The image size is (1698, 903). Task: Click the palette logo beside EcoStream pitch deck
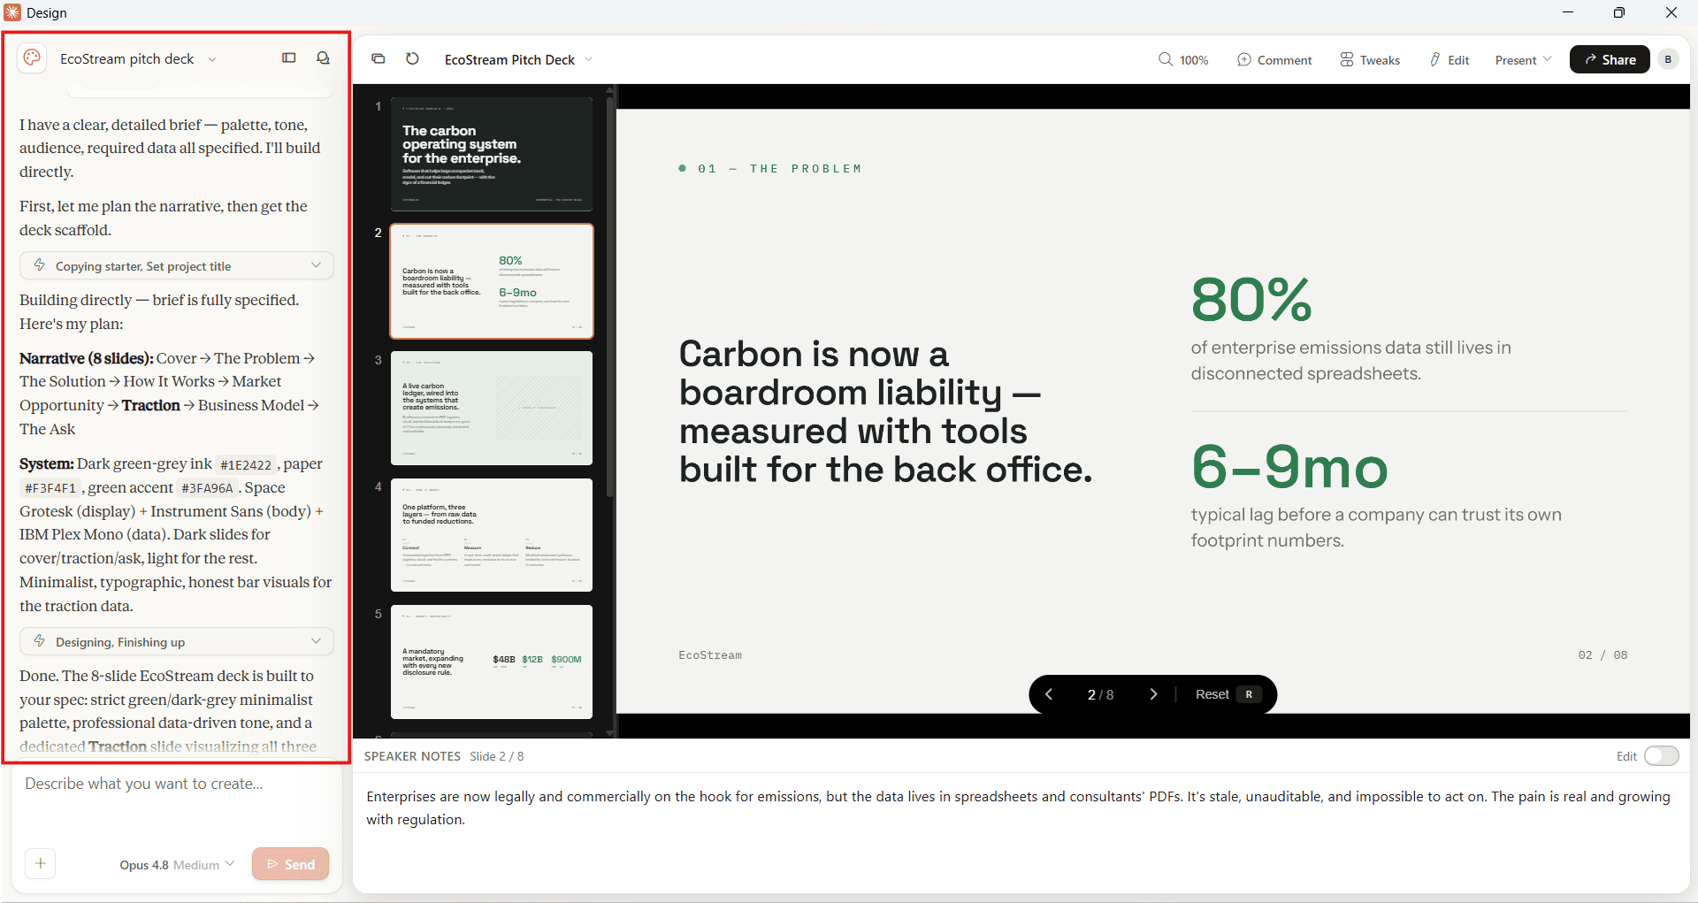pos(33,58)
